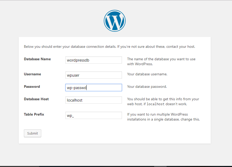Viewport: 232px width, 167px height.
Task: Click the intro text about database connection details
Action: click(110, 47)
